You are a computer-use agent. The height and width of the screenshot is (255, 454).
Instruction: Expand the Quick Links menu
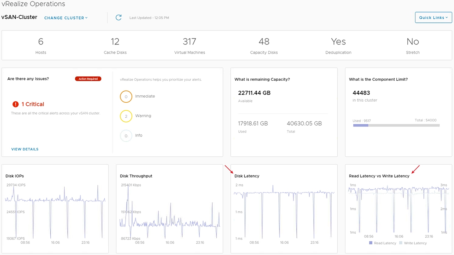433,18
